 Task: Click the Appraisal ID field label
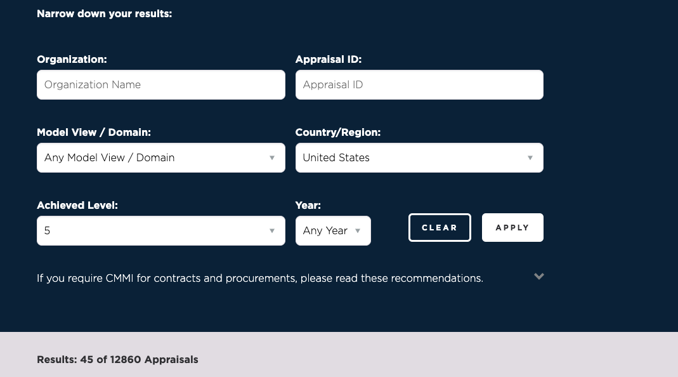point(328,59)
